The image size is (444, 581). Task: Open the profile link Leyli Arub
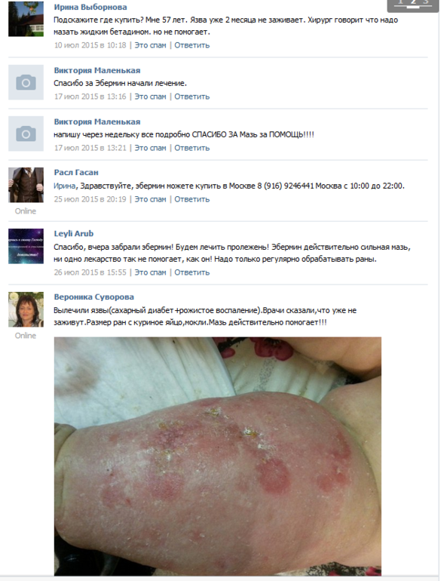point(74,233)
